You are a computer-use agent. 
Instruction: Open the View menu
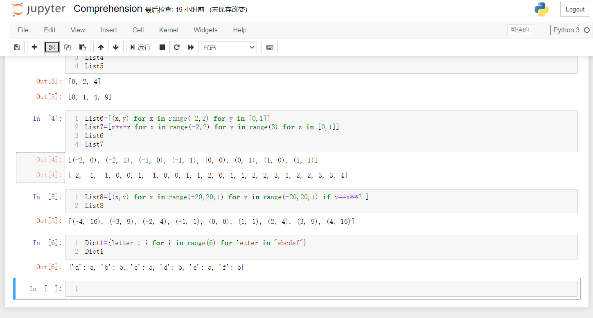tap(78, 30)
